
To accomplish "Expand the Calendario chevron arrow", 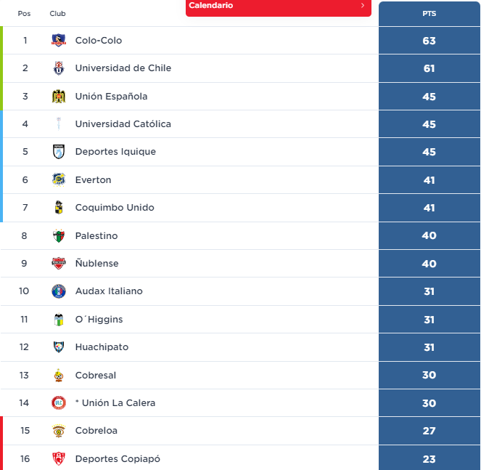I will click(363, 6).
